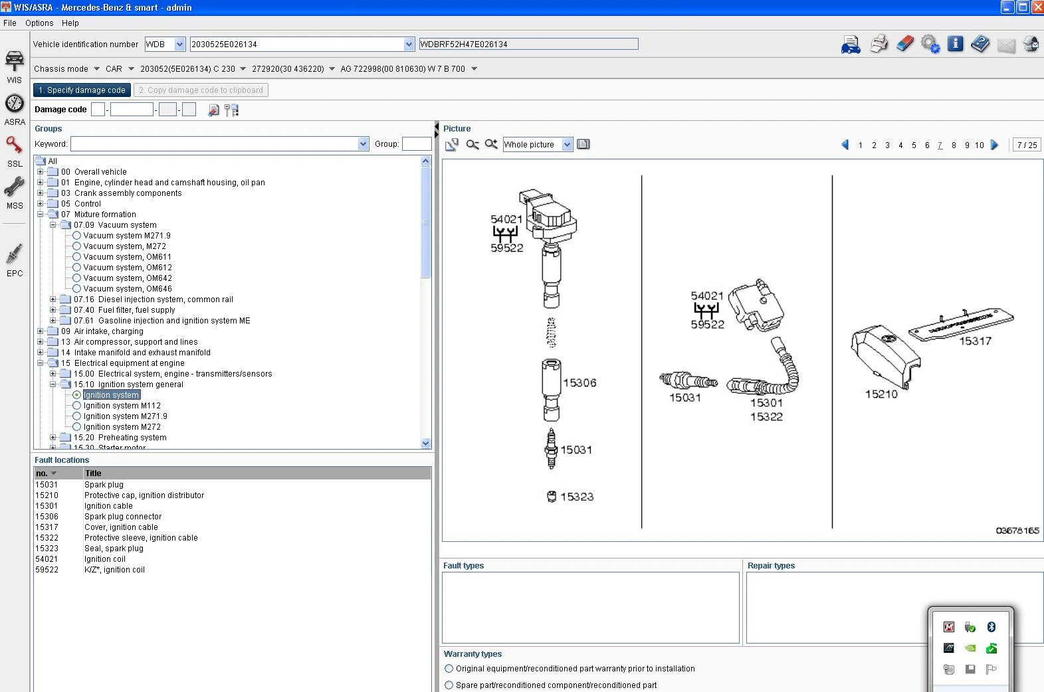Open the help book icon
The width and height of the screenshot is (1044, 692).
(x=980, y=44)
